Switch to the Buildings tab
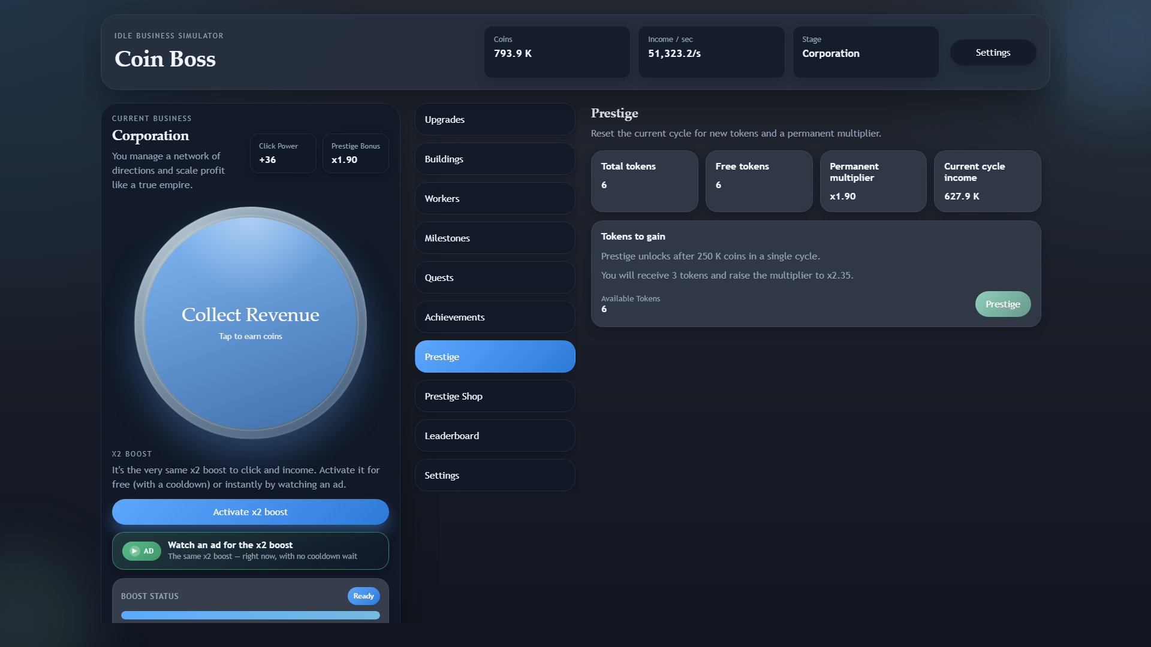 click(x=495, y=159)
